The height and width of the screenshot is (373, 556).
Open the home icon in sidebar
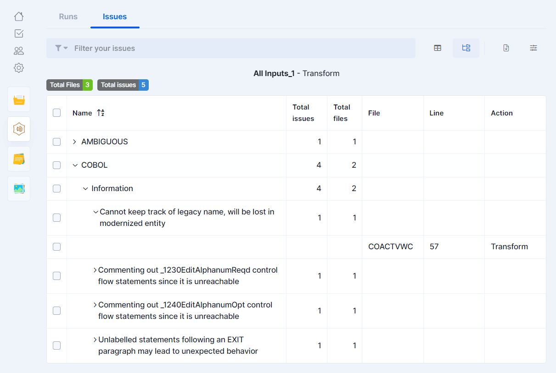pyautogui.click(x=19, y=16)
